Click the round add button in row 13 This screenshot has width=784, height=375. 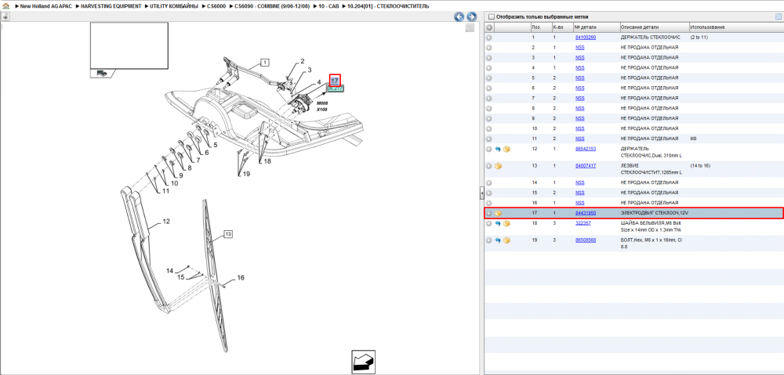coord(489,166)
